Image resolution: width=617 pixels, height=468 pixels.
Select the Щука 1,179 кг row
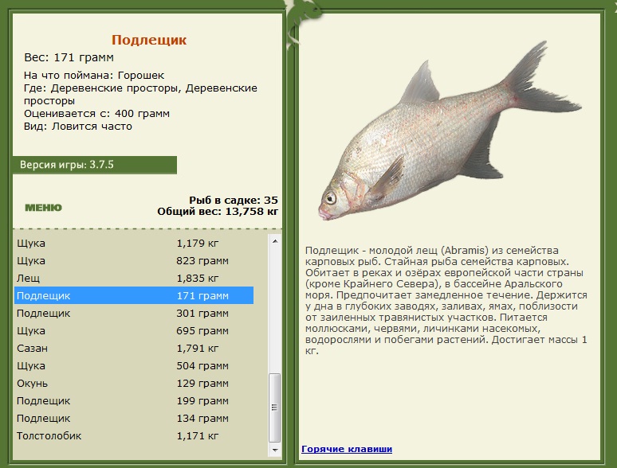134,244
